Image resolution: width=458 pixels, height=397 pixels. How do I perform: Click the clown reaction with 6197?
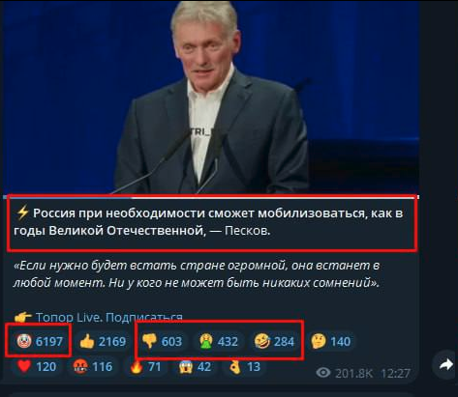point(40,341)
